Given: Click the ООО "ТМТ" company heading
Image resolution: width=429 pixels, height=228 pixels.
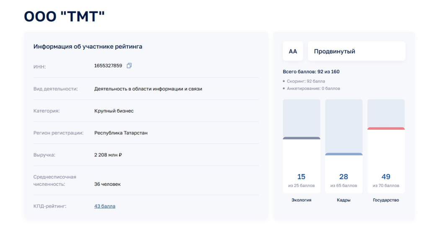Looking at the screenshot, I should (x=64, y=16).
